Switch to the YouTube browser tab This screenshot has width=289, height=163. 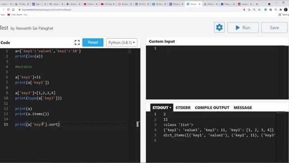108,4
